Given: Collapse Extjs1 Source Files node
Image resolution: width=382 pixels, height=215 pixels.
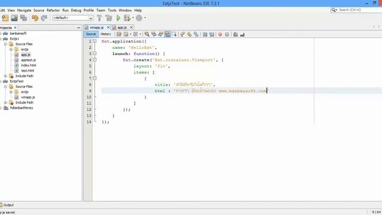Looking at the screenshot, I should [5, 44].
